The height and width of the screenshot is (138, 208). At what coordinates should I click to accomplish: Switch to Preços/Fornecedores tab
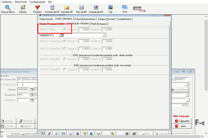(85, 19)
